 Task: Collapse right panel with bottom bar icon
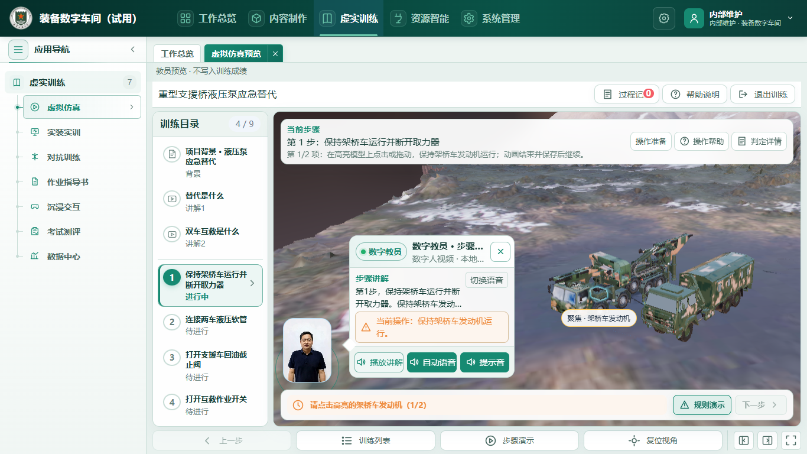[767, 440]
